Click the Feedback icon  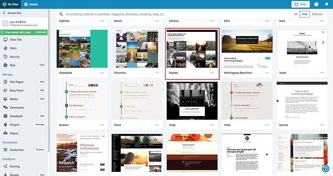[x=5, y=116]
